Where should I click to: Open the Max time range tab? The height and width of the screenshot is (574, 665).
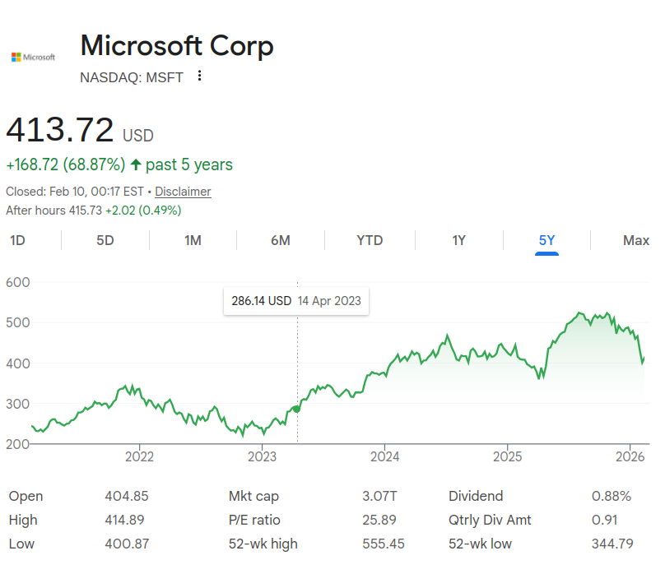[x=636, y=240]
